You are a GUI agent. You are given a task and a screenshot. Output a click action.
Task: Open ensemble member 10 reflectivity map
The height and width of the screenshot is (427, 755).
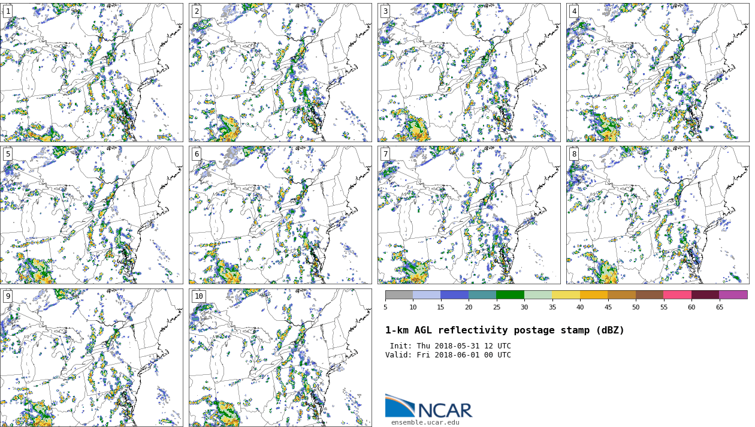click(280, 357)
